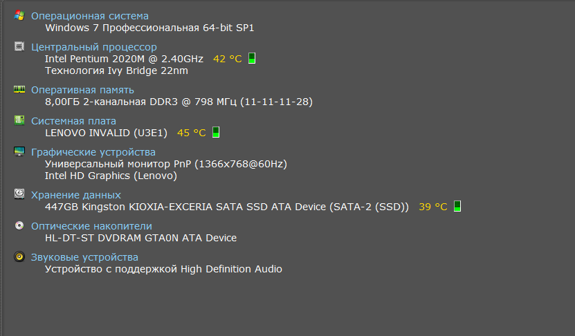Click the green motherboard temperature indicator
Screen dimensions: 575x336
(x=216, y=132)
